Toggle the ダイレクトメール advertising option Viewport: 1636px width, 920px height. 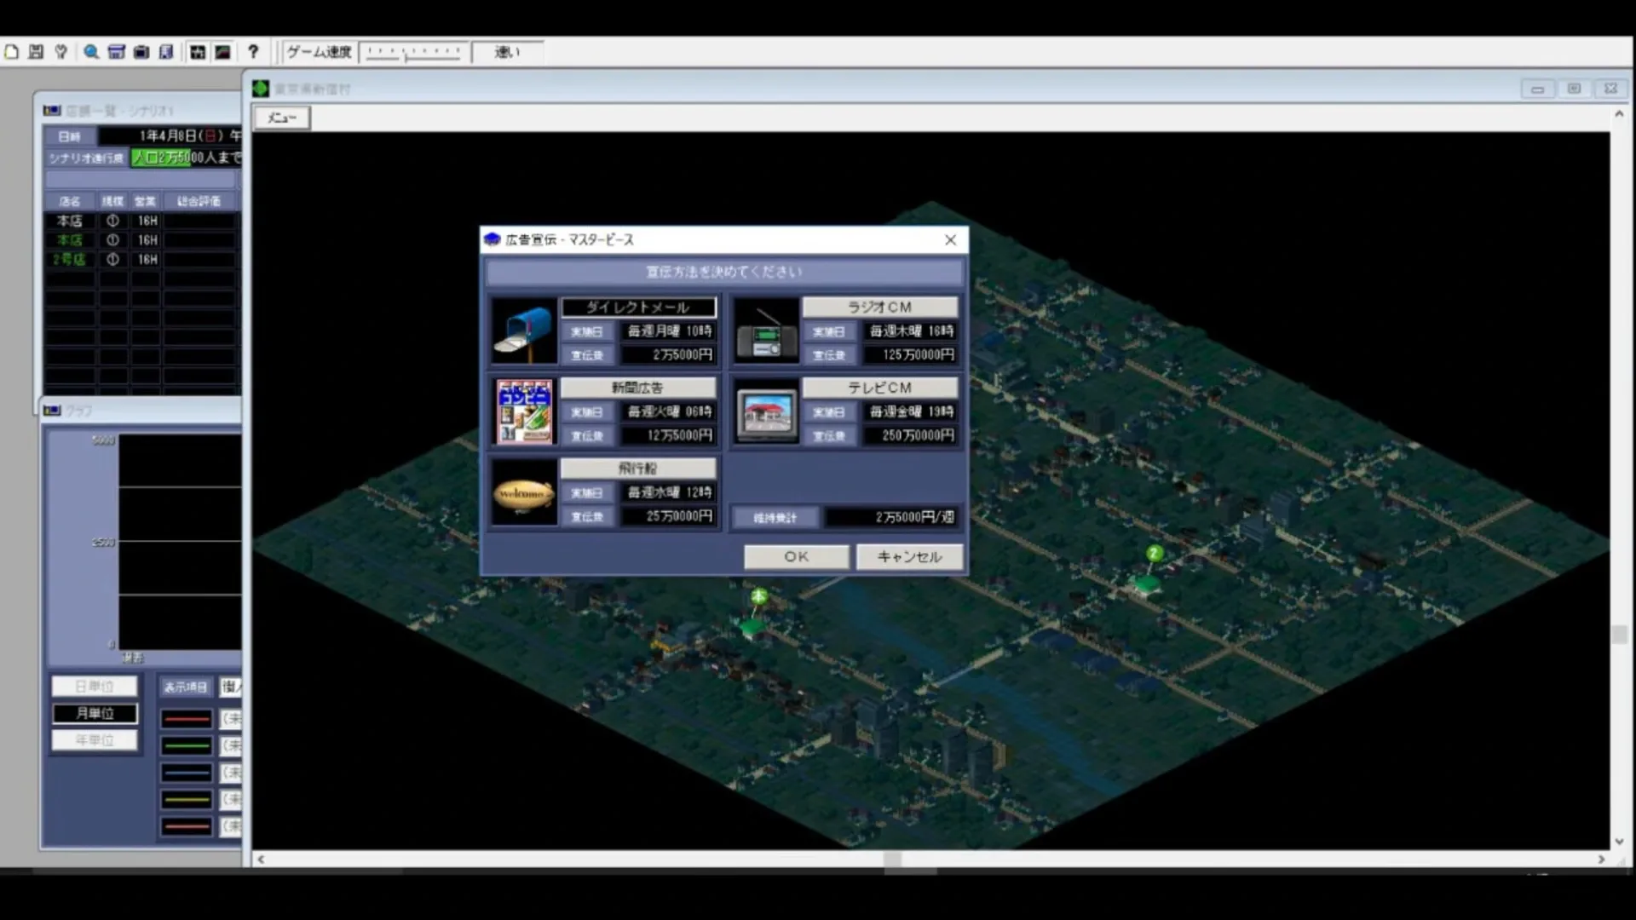pyautogui.click(x=638, y=308)
